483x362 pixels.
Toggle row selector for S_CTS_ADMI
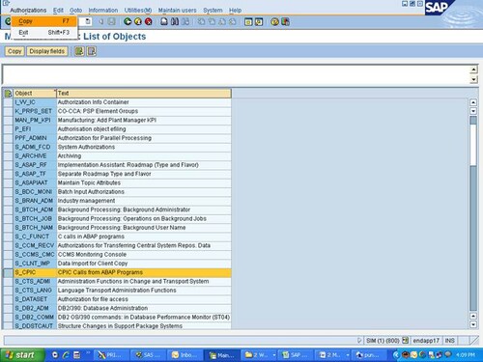[x=8, y=282]
